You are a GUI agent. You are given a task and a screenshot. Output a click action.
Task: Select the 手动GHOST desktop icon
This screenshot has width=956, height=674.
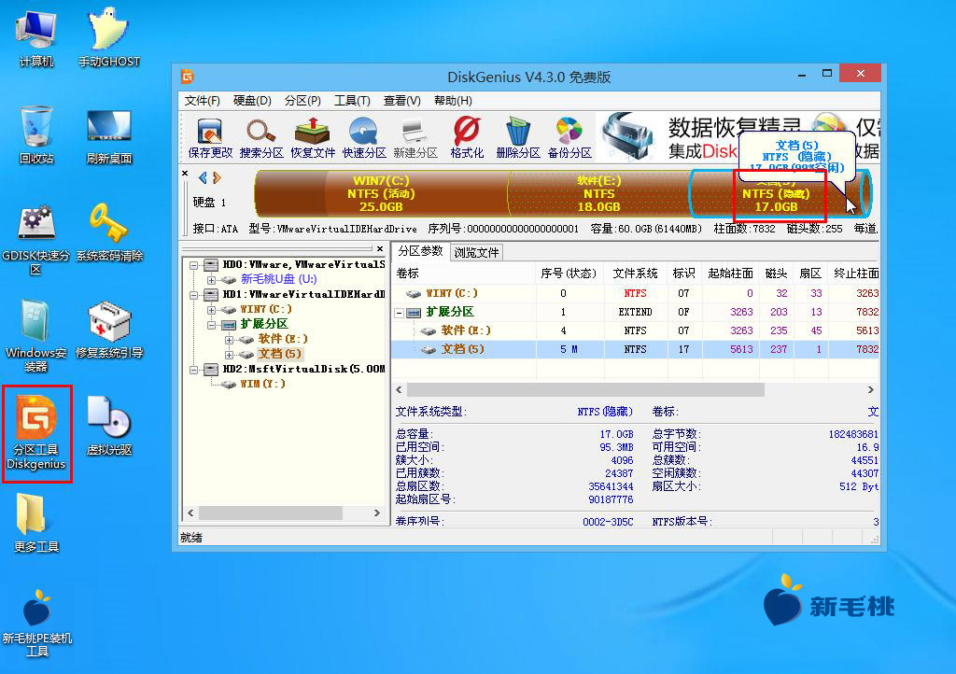(x=109, y=37)
